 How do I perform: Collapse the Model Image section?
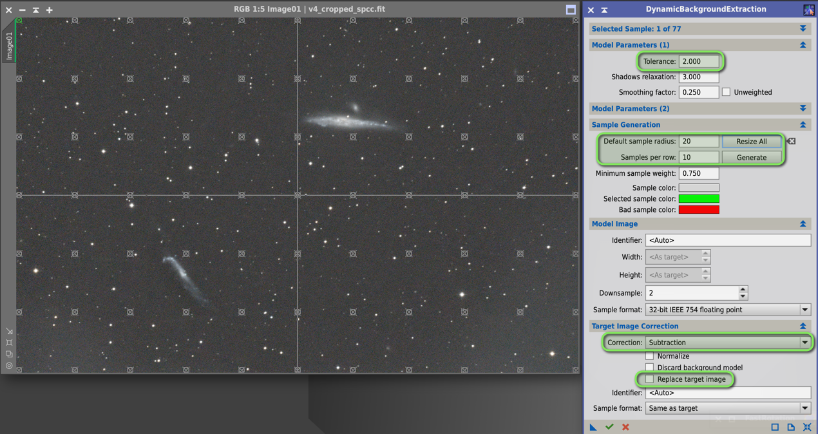pos(803,224)
